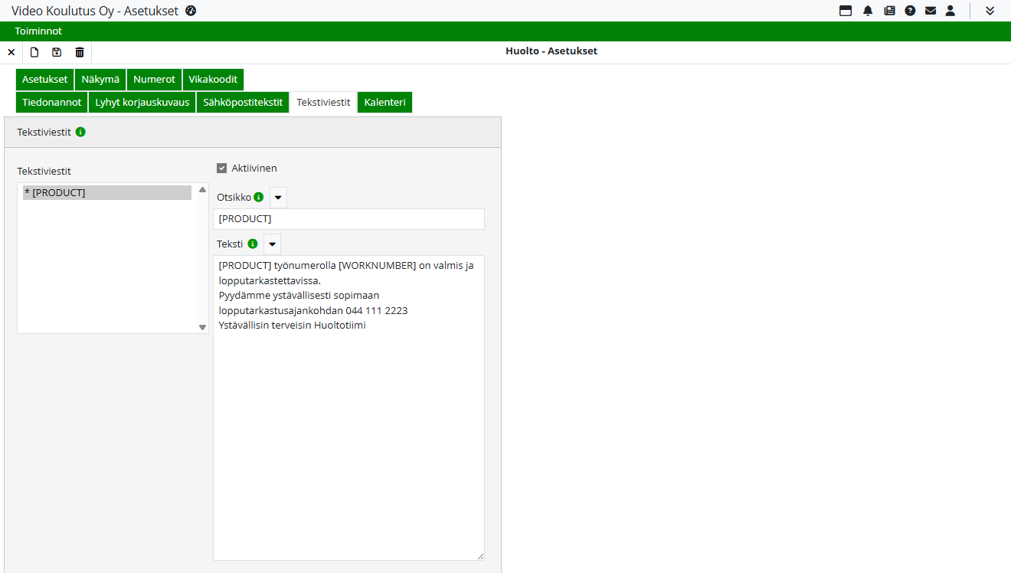The width and height of the screenshot is (1011, 573).
Task: Open the help question mark icon
Action: 910,11
